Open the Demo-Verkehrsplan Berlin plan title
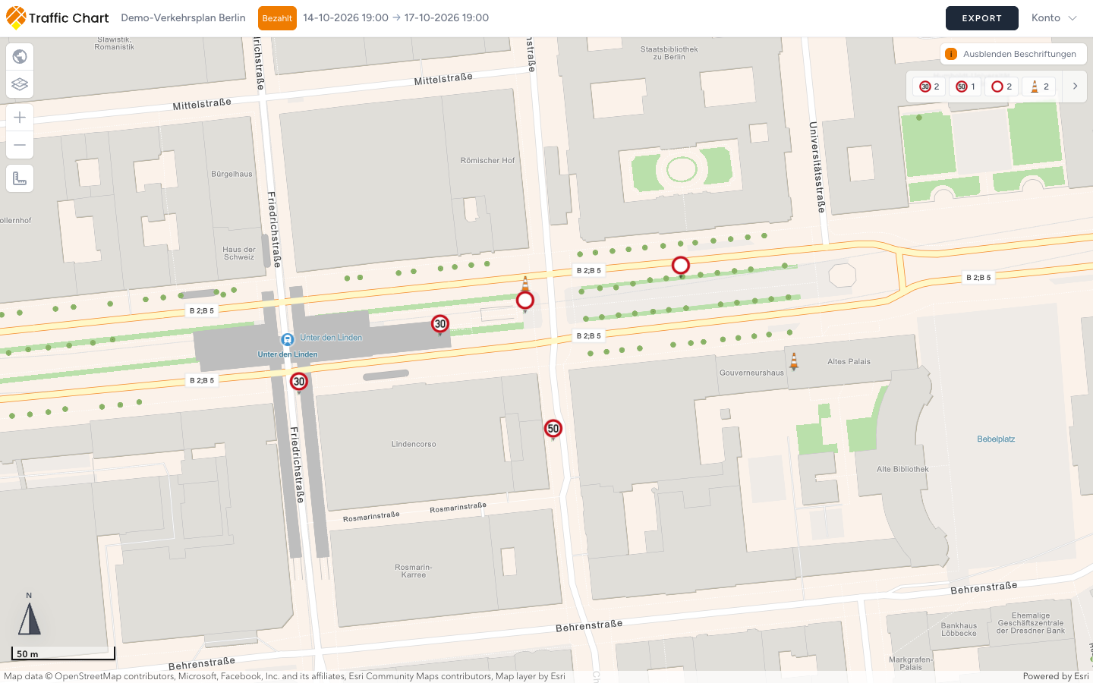This screenshot has width=1093, height=683. (x=183, y=17)
